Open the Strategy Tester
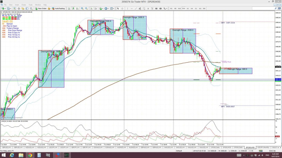Viewport: 282px width, 158px height. tap(31, 9)
